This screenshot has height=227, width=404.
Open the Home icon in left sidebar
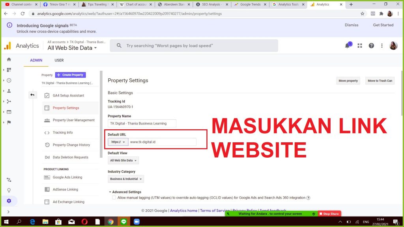pyautogui.click(x=9, y=60)
